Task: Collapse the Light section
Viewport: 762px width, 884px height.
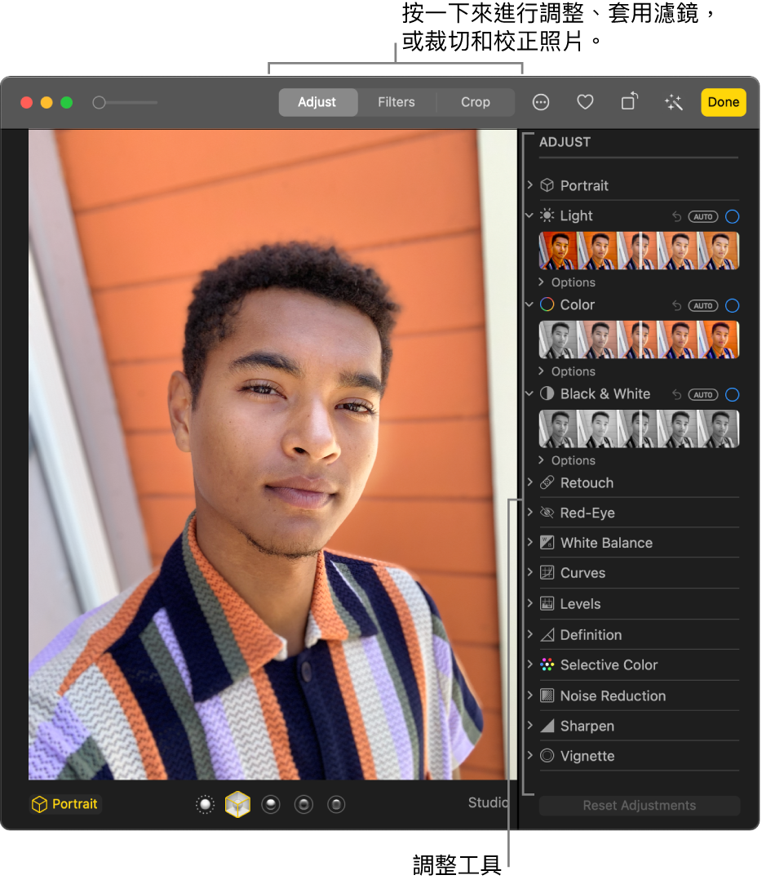Action: click(529, 215)
